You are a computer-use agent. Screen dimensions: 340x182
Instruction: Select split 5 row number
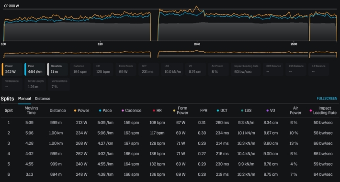point(9,164)
